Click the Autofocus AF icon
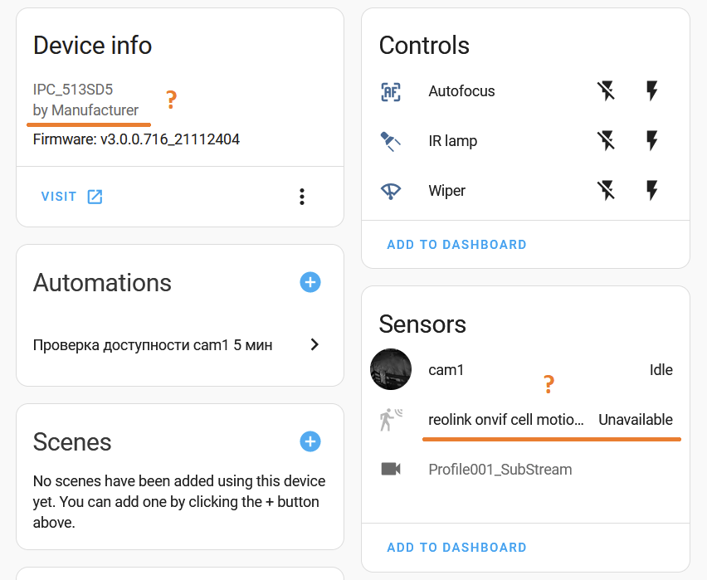This screenshot has height=580, width=707. click(391, 92)
